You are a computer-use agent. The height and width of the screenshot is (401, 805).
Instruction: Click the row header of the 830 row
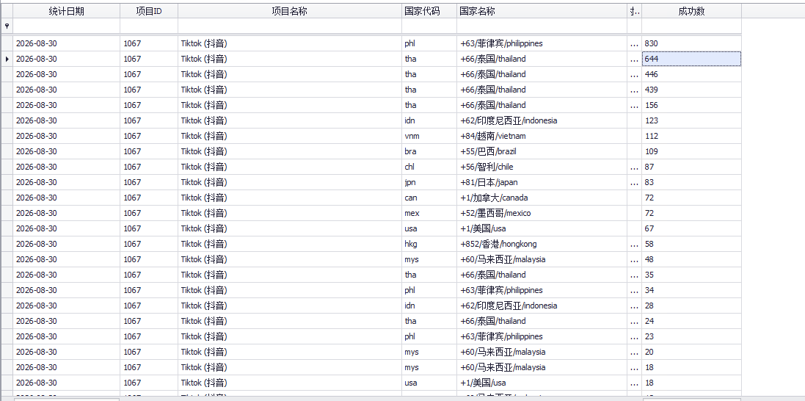(x=7, y=44)
